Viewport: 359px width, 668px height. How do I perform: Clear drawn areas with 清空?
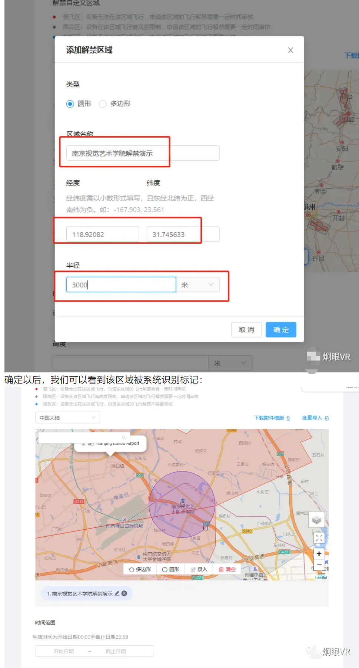pyautogui.click(x=227, y=569)
